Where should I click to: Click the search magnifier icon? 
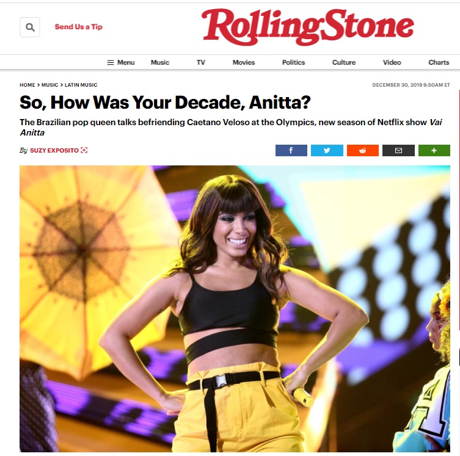click(30, 27)
